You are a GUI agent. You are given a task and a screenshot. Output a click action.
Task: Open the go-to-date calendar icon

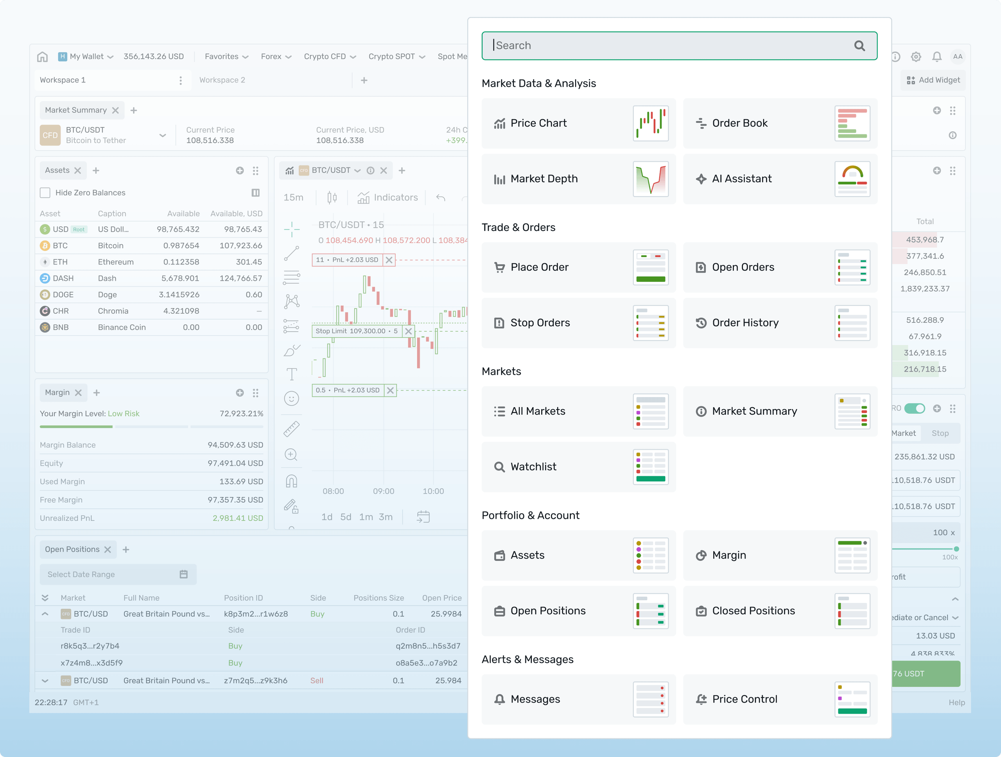423,516
